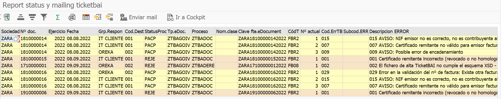Open the Details magnifier icon
The width and height of the screenshot is (501, 99).
(x=7, y=17)
